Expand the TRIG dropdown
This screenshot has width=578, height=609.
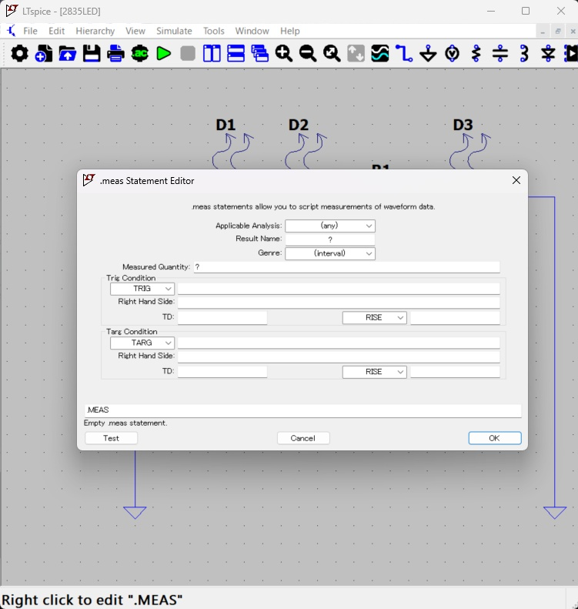tap(142, 289)
